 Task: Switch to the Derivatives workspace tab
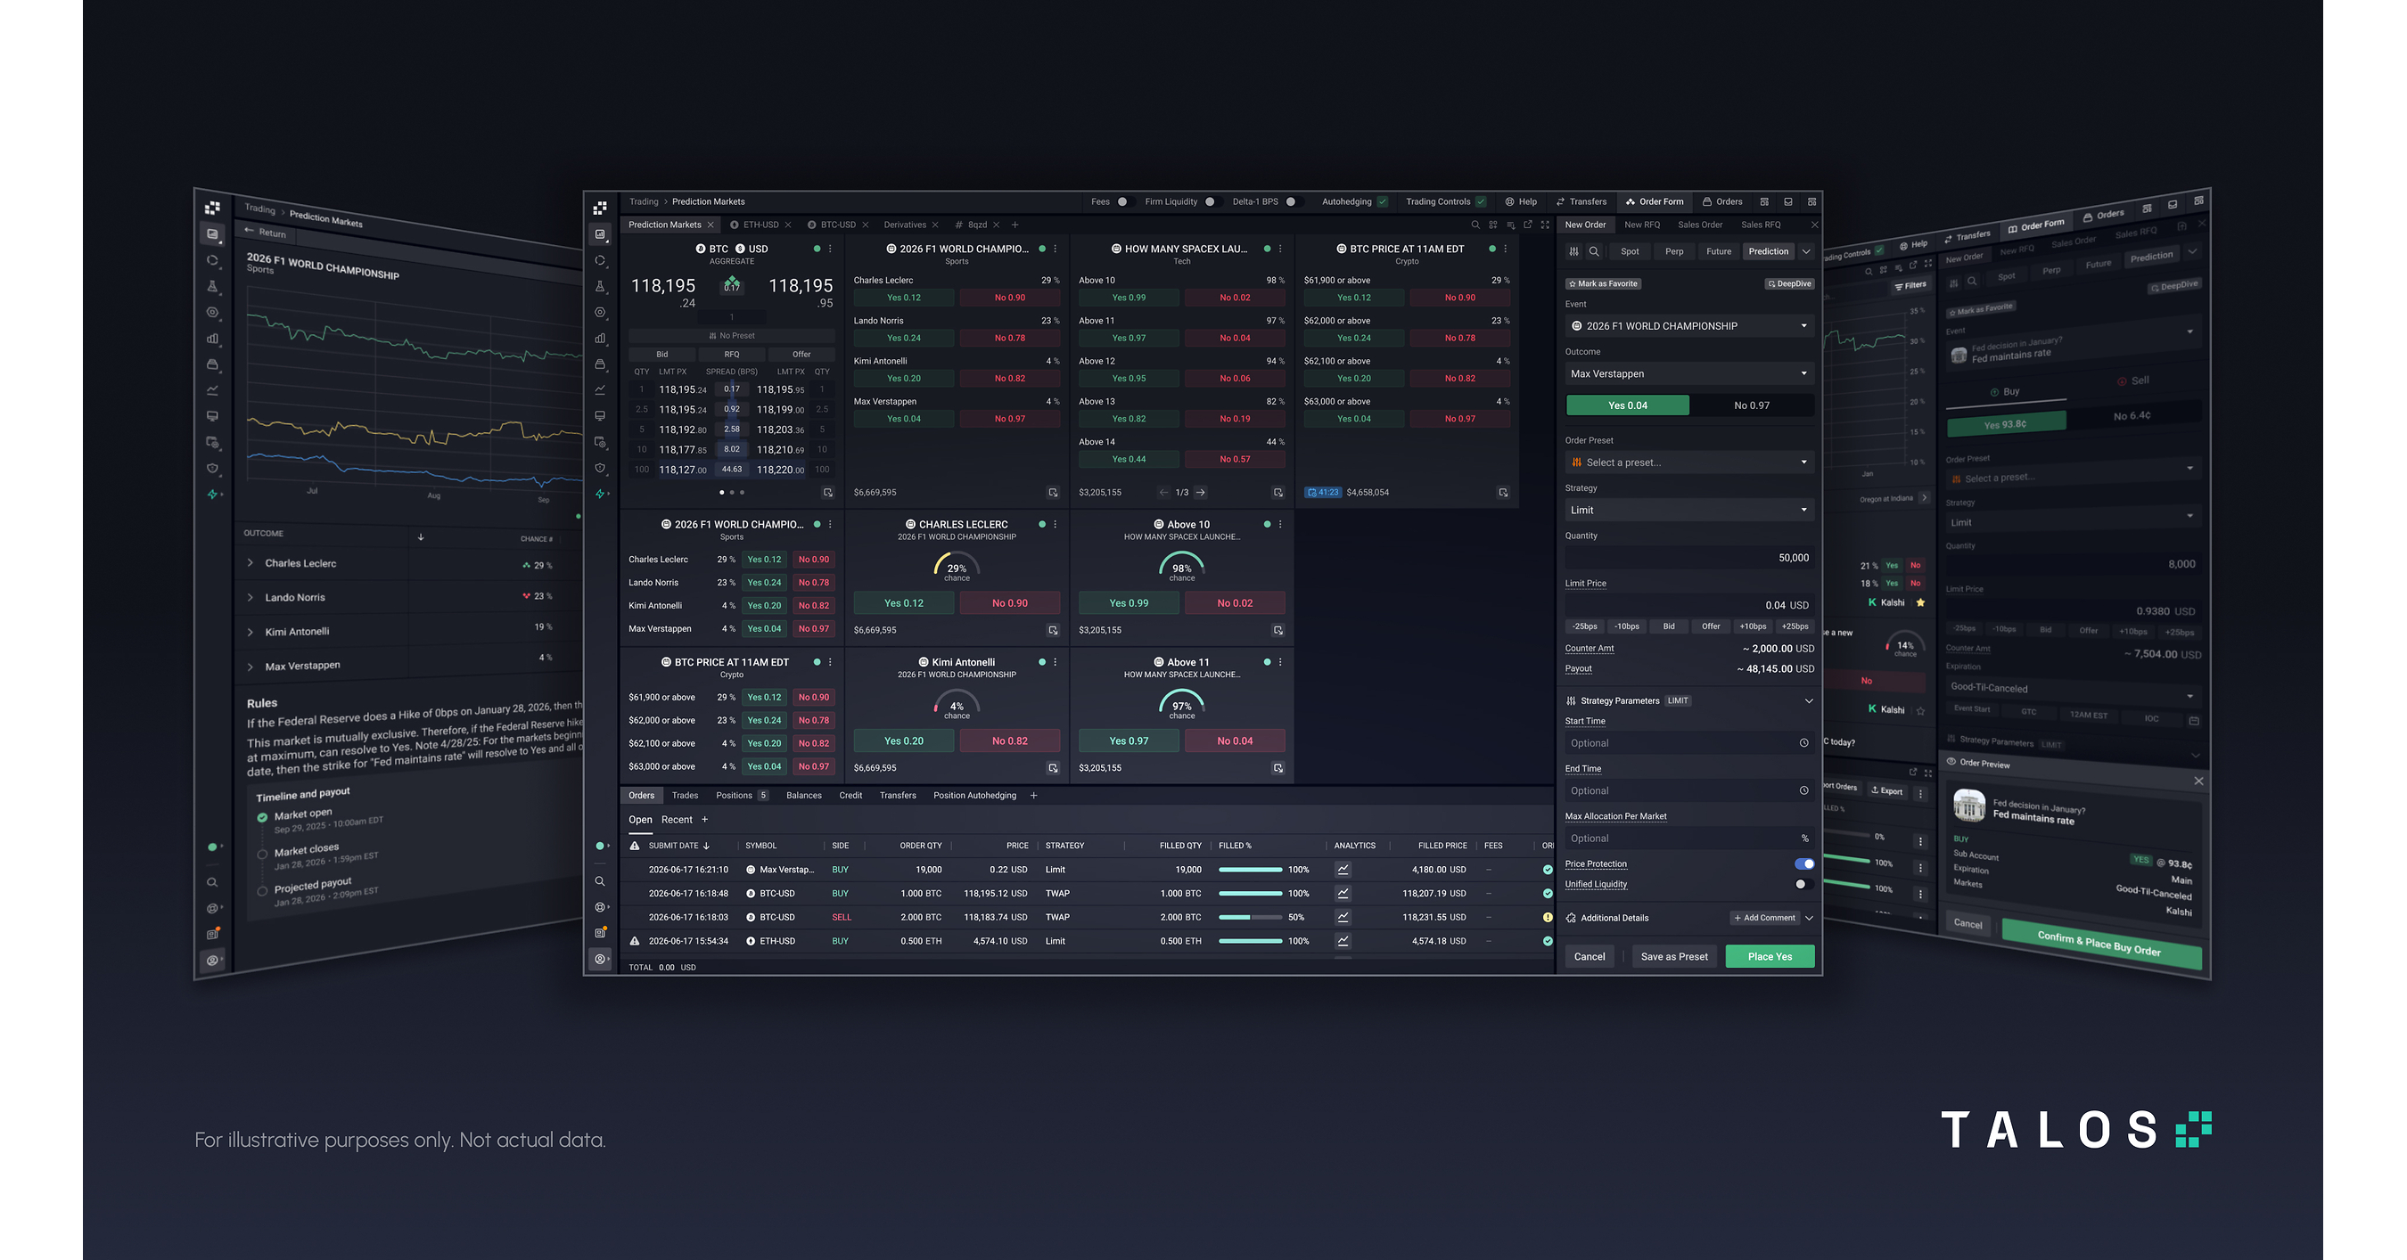tap(906, 225)
